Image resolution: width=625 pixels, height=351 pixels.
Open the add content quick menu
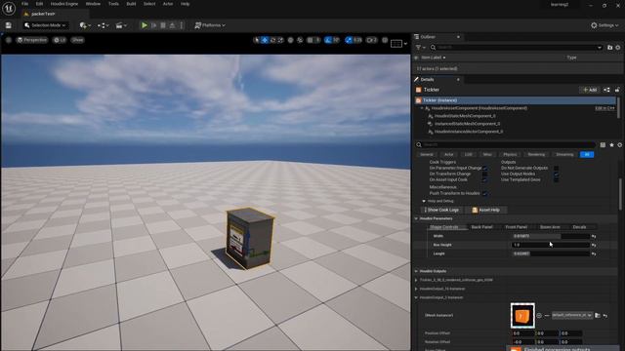tap(85, 25)
